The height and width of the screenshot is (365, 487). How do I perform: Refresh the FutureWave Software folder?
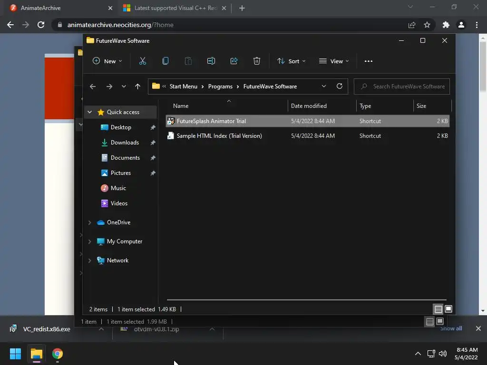pyautogui.click(x=340, y=86)
